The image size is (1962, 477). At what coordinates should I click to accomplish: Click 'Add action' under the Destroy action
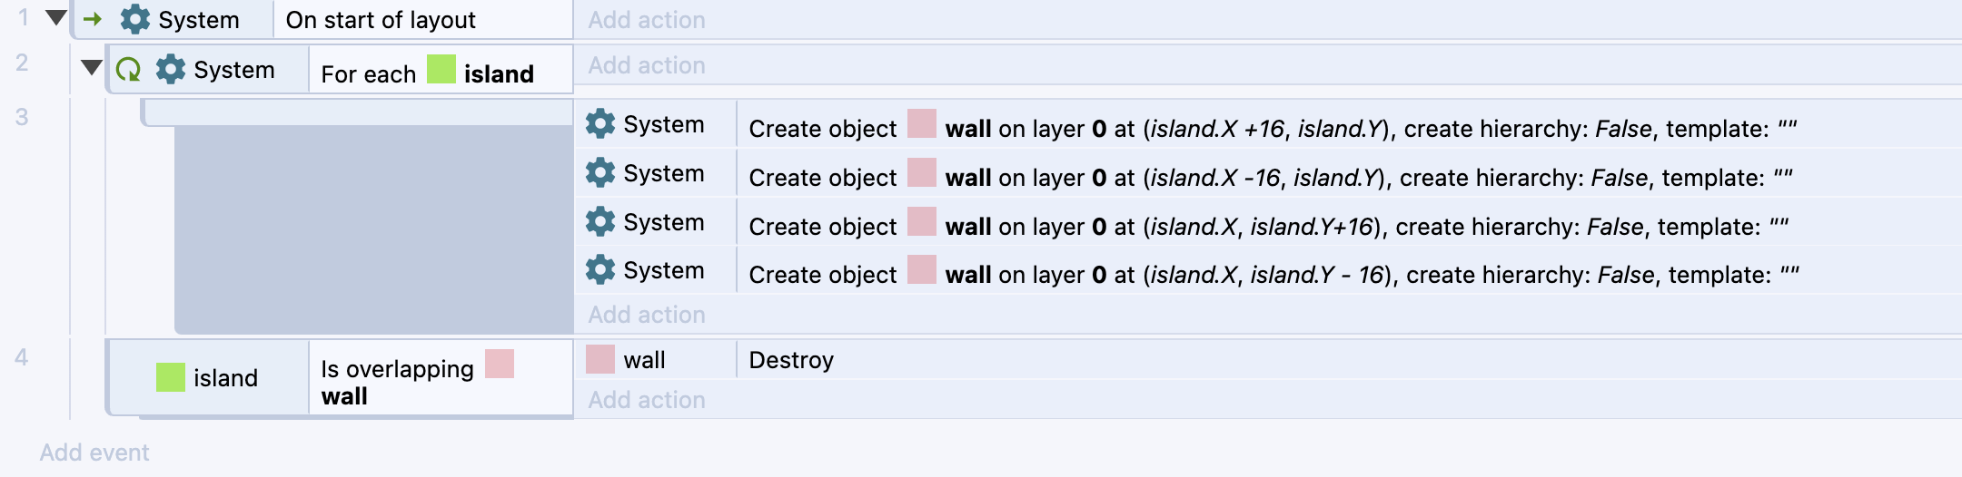click(x=647, y=400)
